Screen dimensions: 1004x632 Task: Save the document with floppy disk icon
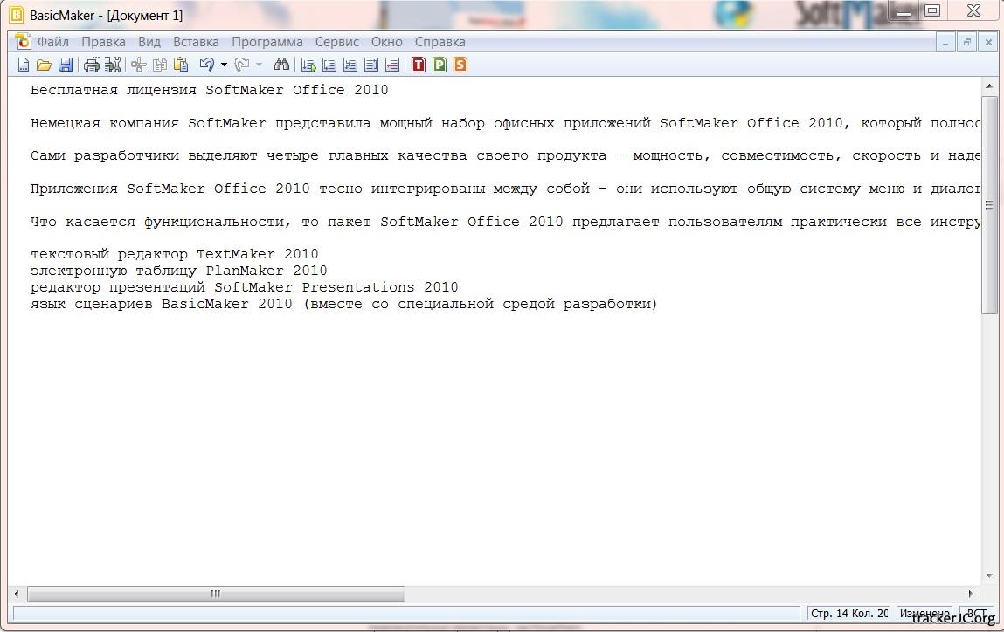coord(66,65)
